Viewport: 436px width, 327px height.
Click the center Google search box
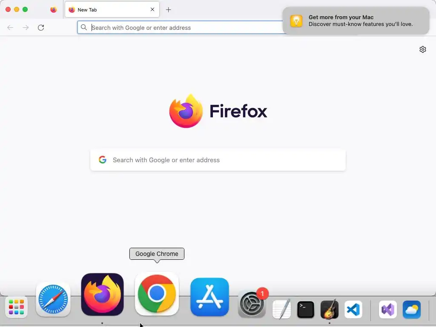coord(218,160)
